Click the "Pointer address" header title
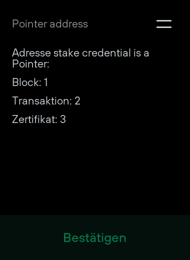 point(50,24)
